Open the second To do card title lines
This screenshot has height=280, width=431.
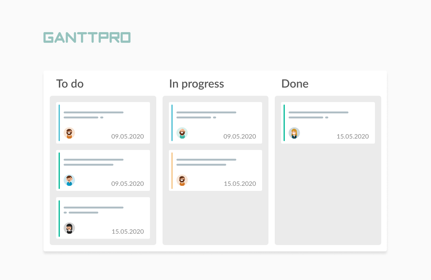pyautogui.click(x=94, y=162)
